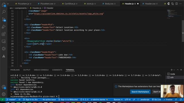The height and width of the screenshot is (103, 184).
Task: Click Sign in to Jira
Action: click(30, 100)
